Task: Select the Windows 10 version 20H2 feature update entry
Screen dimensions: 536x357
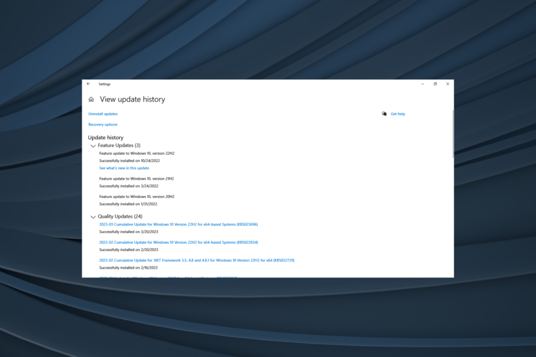Action: tap(135, 196)
